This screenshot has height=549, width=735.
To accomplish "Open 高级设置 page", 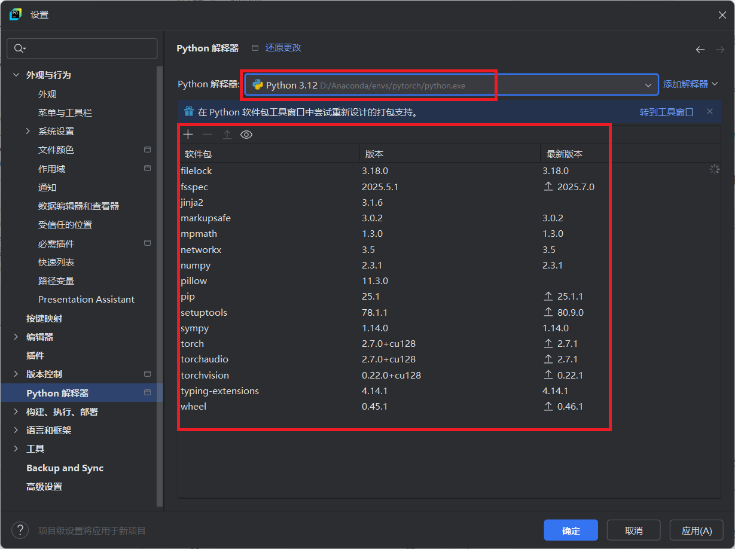I will (x=44, y=486).
